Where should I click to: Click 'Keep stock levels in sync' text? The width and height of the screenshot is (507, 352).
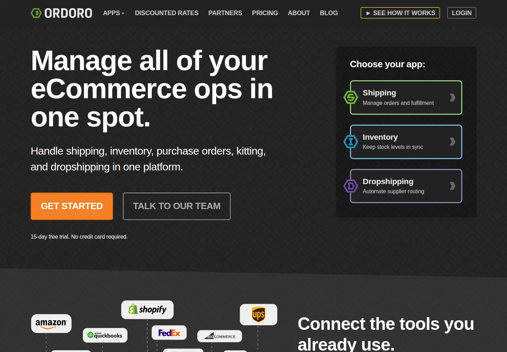pyautogui.click(x=393, y=147)
